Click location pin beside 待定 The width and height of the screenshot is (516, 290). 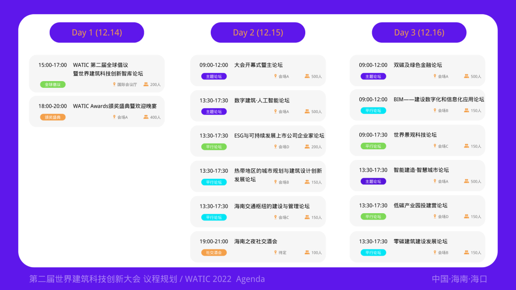tap(276, 252)
